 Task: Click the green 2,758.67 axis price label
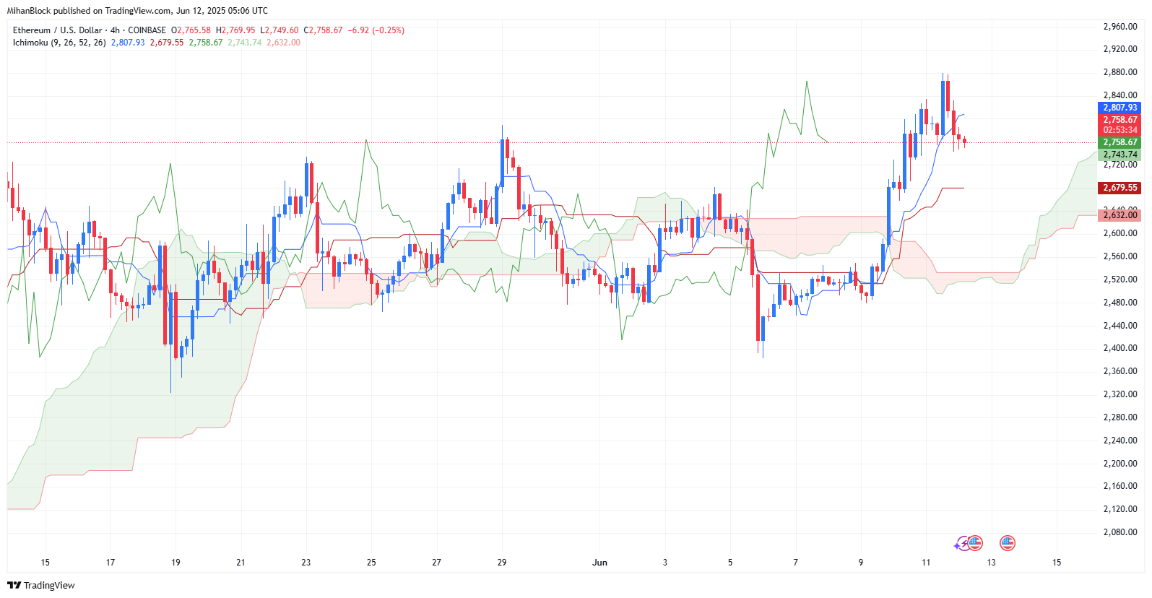pos(1119,142)
